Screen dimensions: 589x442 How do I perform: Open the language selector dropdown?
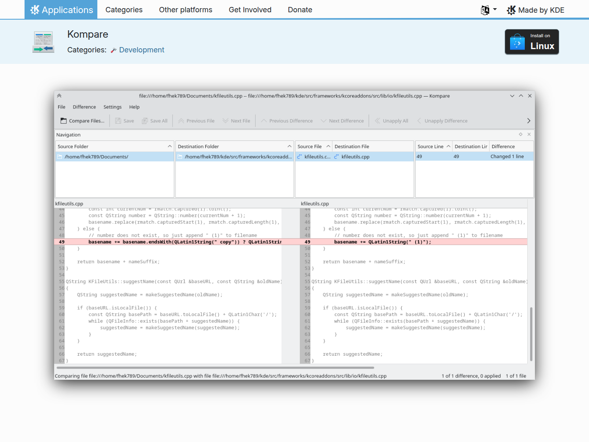click(x=489, y=10)
